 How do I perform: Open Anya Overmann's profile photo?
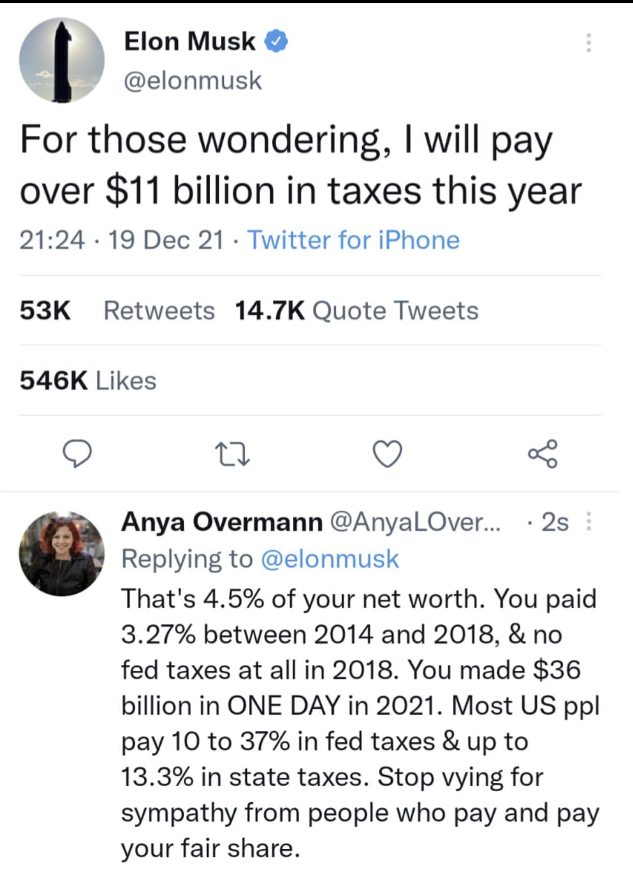62,554
